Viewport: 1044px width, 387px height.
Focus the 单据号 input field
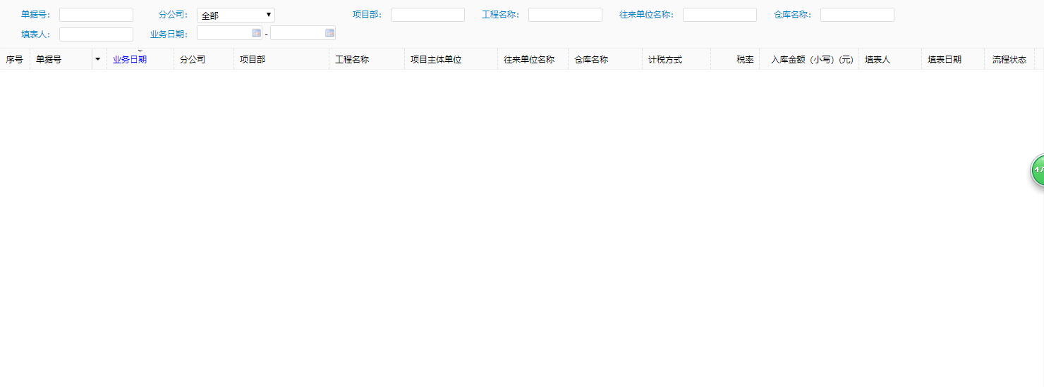click(x=96, y=15)
